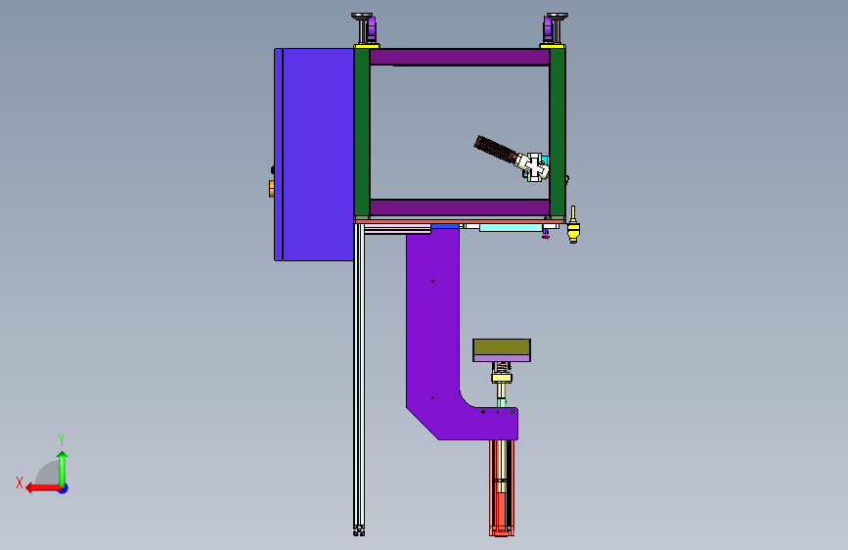848x550 pixels.
Task: Click the red X axis arrow of triad
Action: (x=42, y=488)
